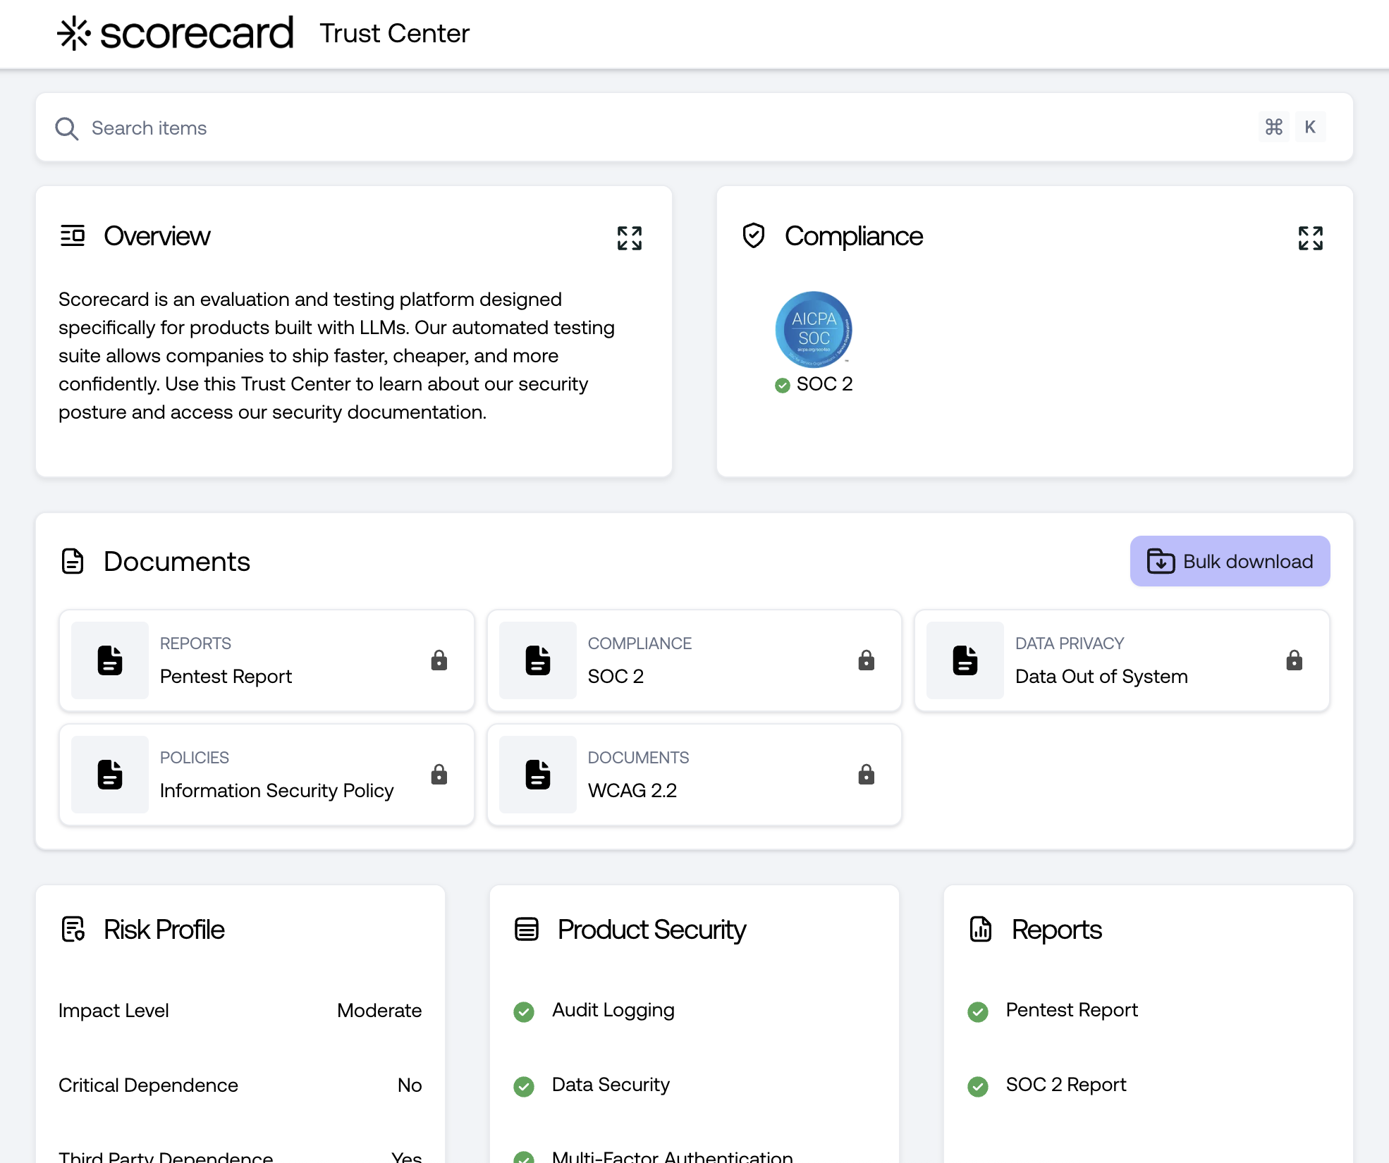
Task: Expand the Compliance card
Action: [x=1311, y=238]
